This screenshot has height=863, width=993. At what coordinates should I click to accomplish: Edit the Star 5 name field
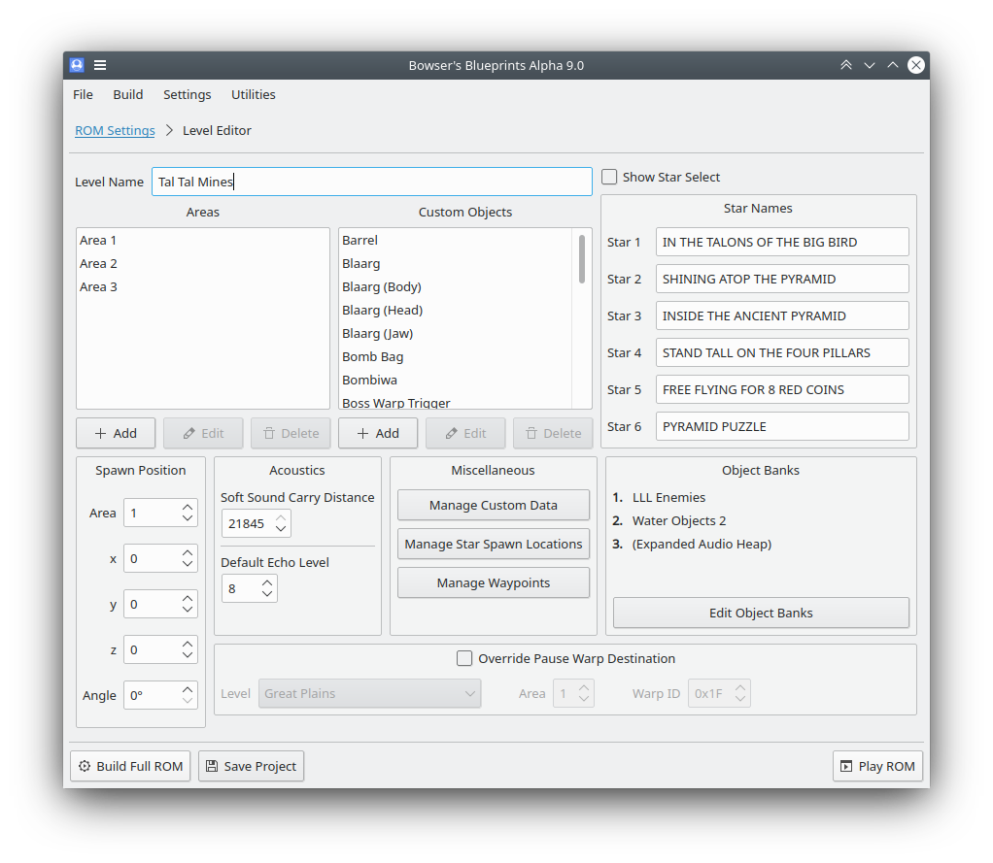tap(782, 389)
